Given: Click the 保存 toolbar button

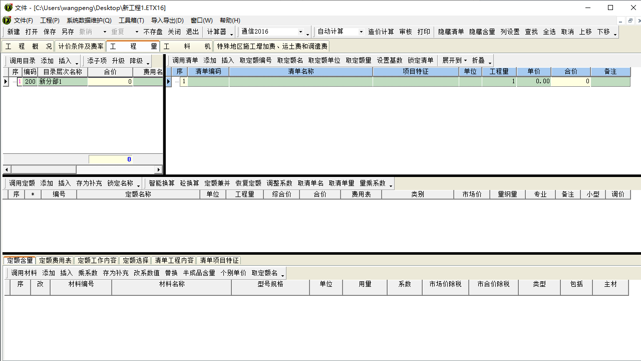Looking at the screenshot, I should pos(50,32).
